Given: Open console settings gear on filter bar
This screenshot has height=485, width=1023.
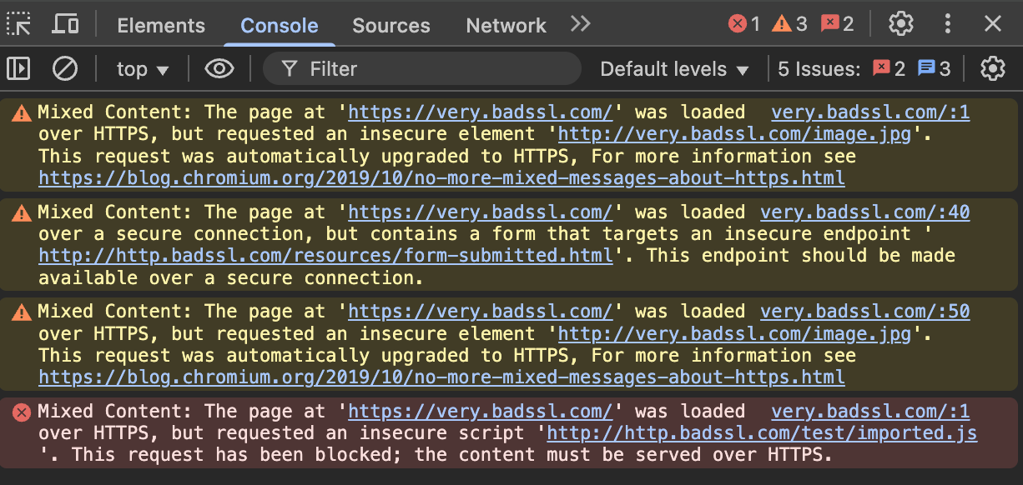Looking at the screenshot, I should [992, 68].
